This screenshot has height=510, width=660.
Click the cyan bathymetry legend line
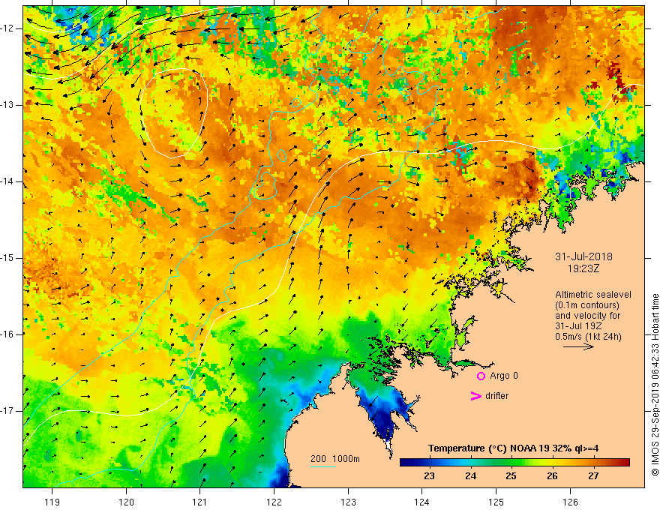pyautogui.click(x=323, y=466)
